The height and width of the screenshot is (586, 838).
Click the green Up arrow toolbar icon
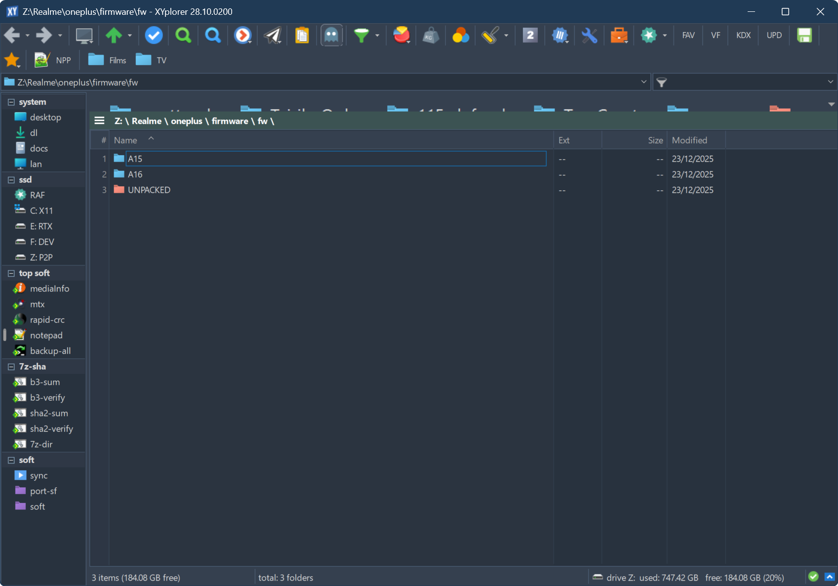[x=114, y=36]
